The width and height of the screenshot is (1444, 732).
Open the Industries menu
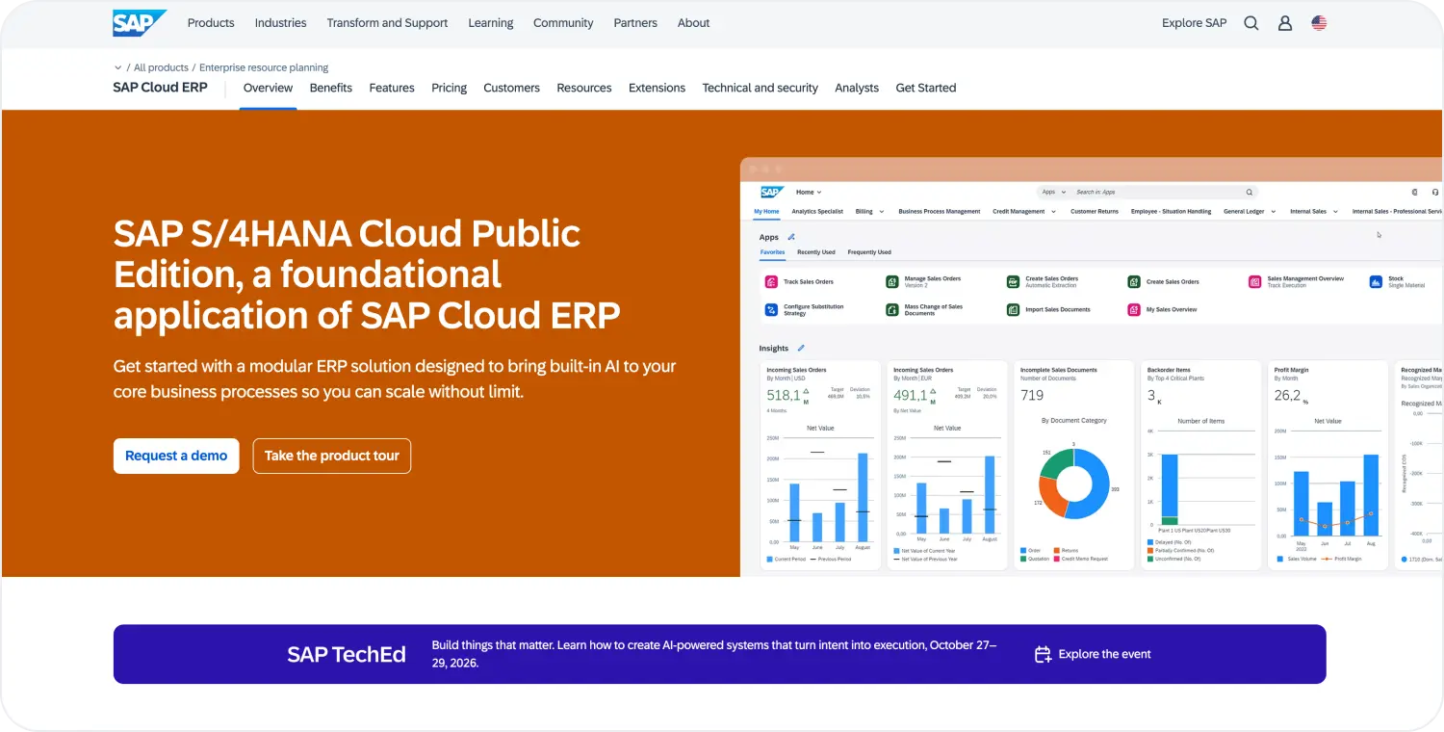[280, 23]
